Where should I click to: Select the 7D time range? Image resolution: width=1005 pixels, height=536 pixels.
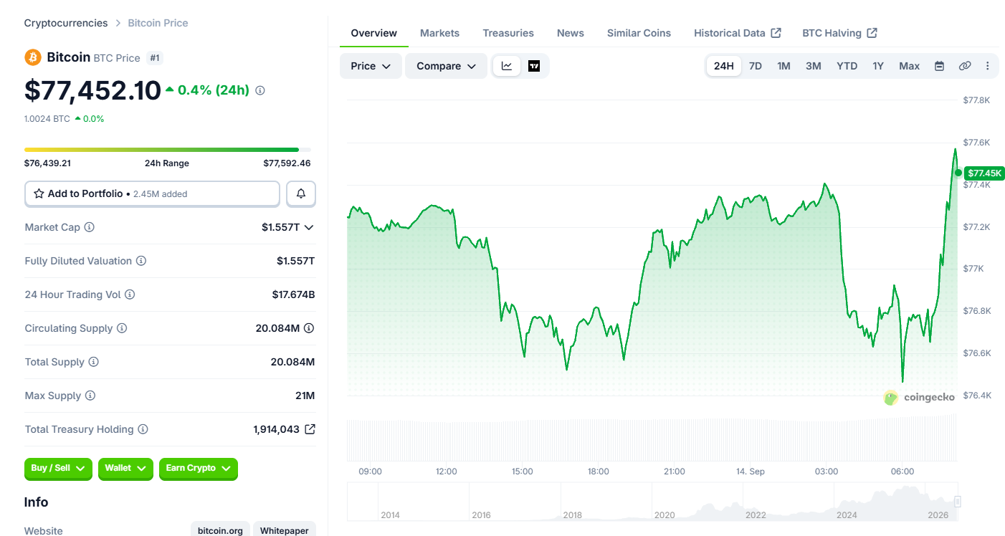[x=756, y=66]
